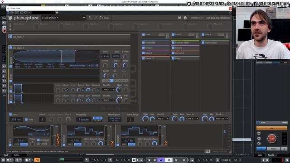The image size is (290, 163).
Task: Follow the trial days remaining link
Action: click(x=218, y=18)
